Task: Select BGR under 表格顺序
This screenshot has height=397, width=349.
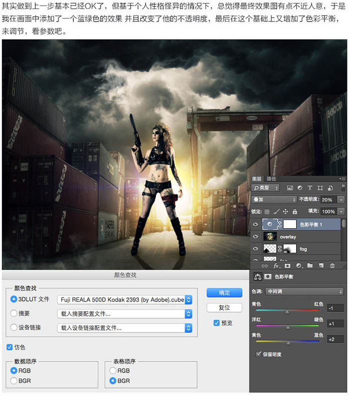Action: click(x=113, y=381)
